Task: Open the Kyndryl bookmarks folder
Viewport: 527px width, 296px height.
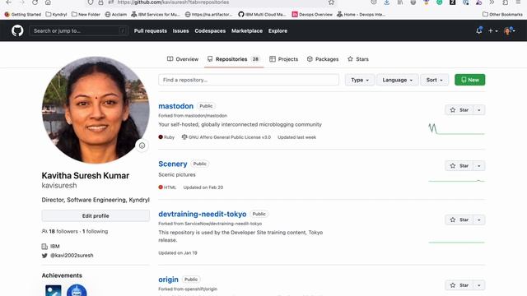Action: click(56, 15)
